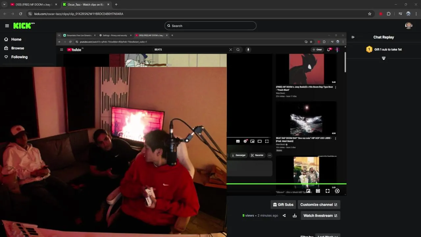The width and height of the screenshot is (421, 237).
Task: Reload the Kick clip page
Action: 21,14
